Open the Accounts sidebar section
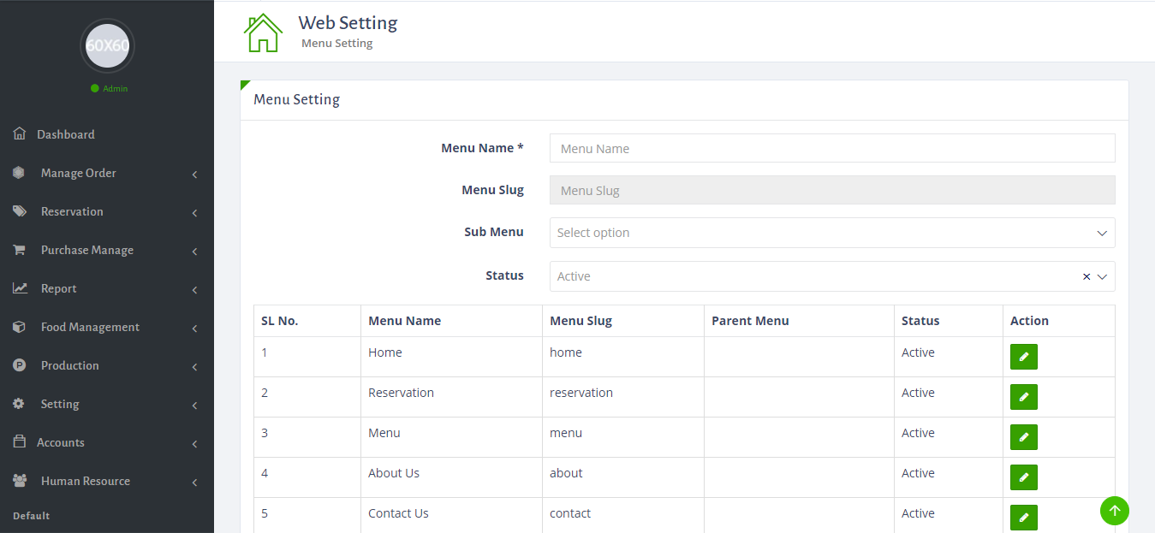 [19, 441]
